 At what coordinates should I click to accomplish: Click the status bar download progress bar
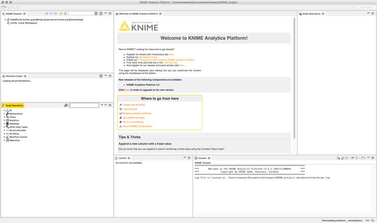point(368,220)
